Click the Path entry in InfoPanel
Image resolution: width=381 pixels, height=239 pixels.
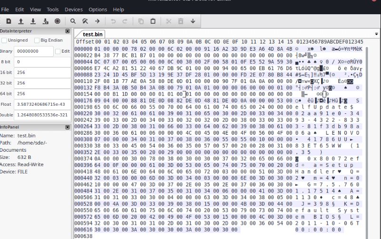coord(23,146)
